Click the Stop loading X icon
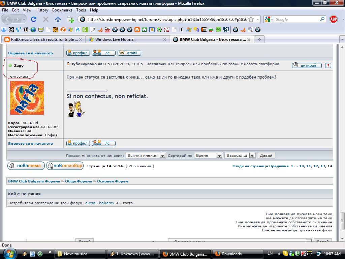 click(46, 19)
